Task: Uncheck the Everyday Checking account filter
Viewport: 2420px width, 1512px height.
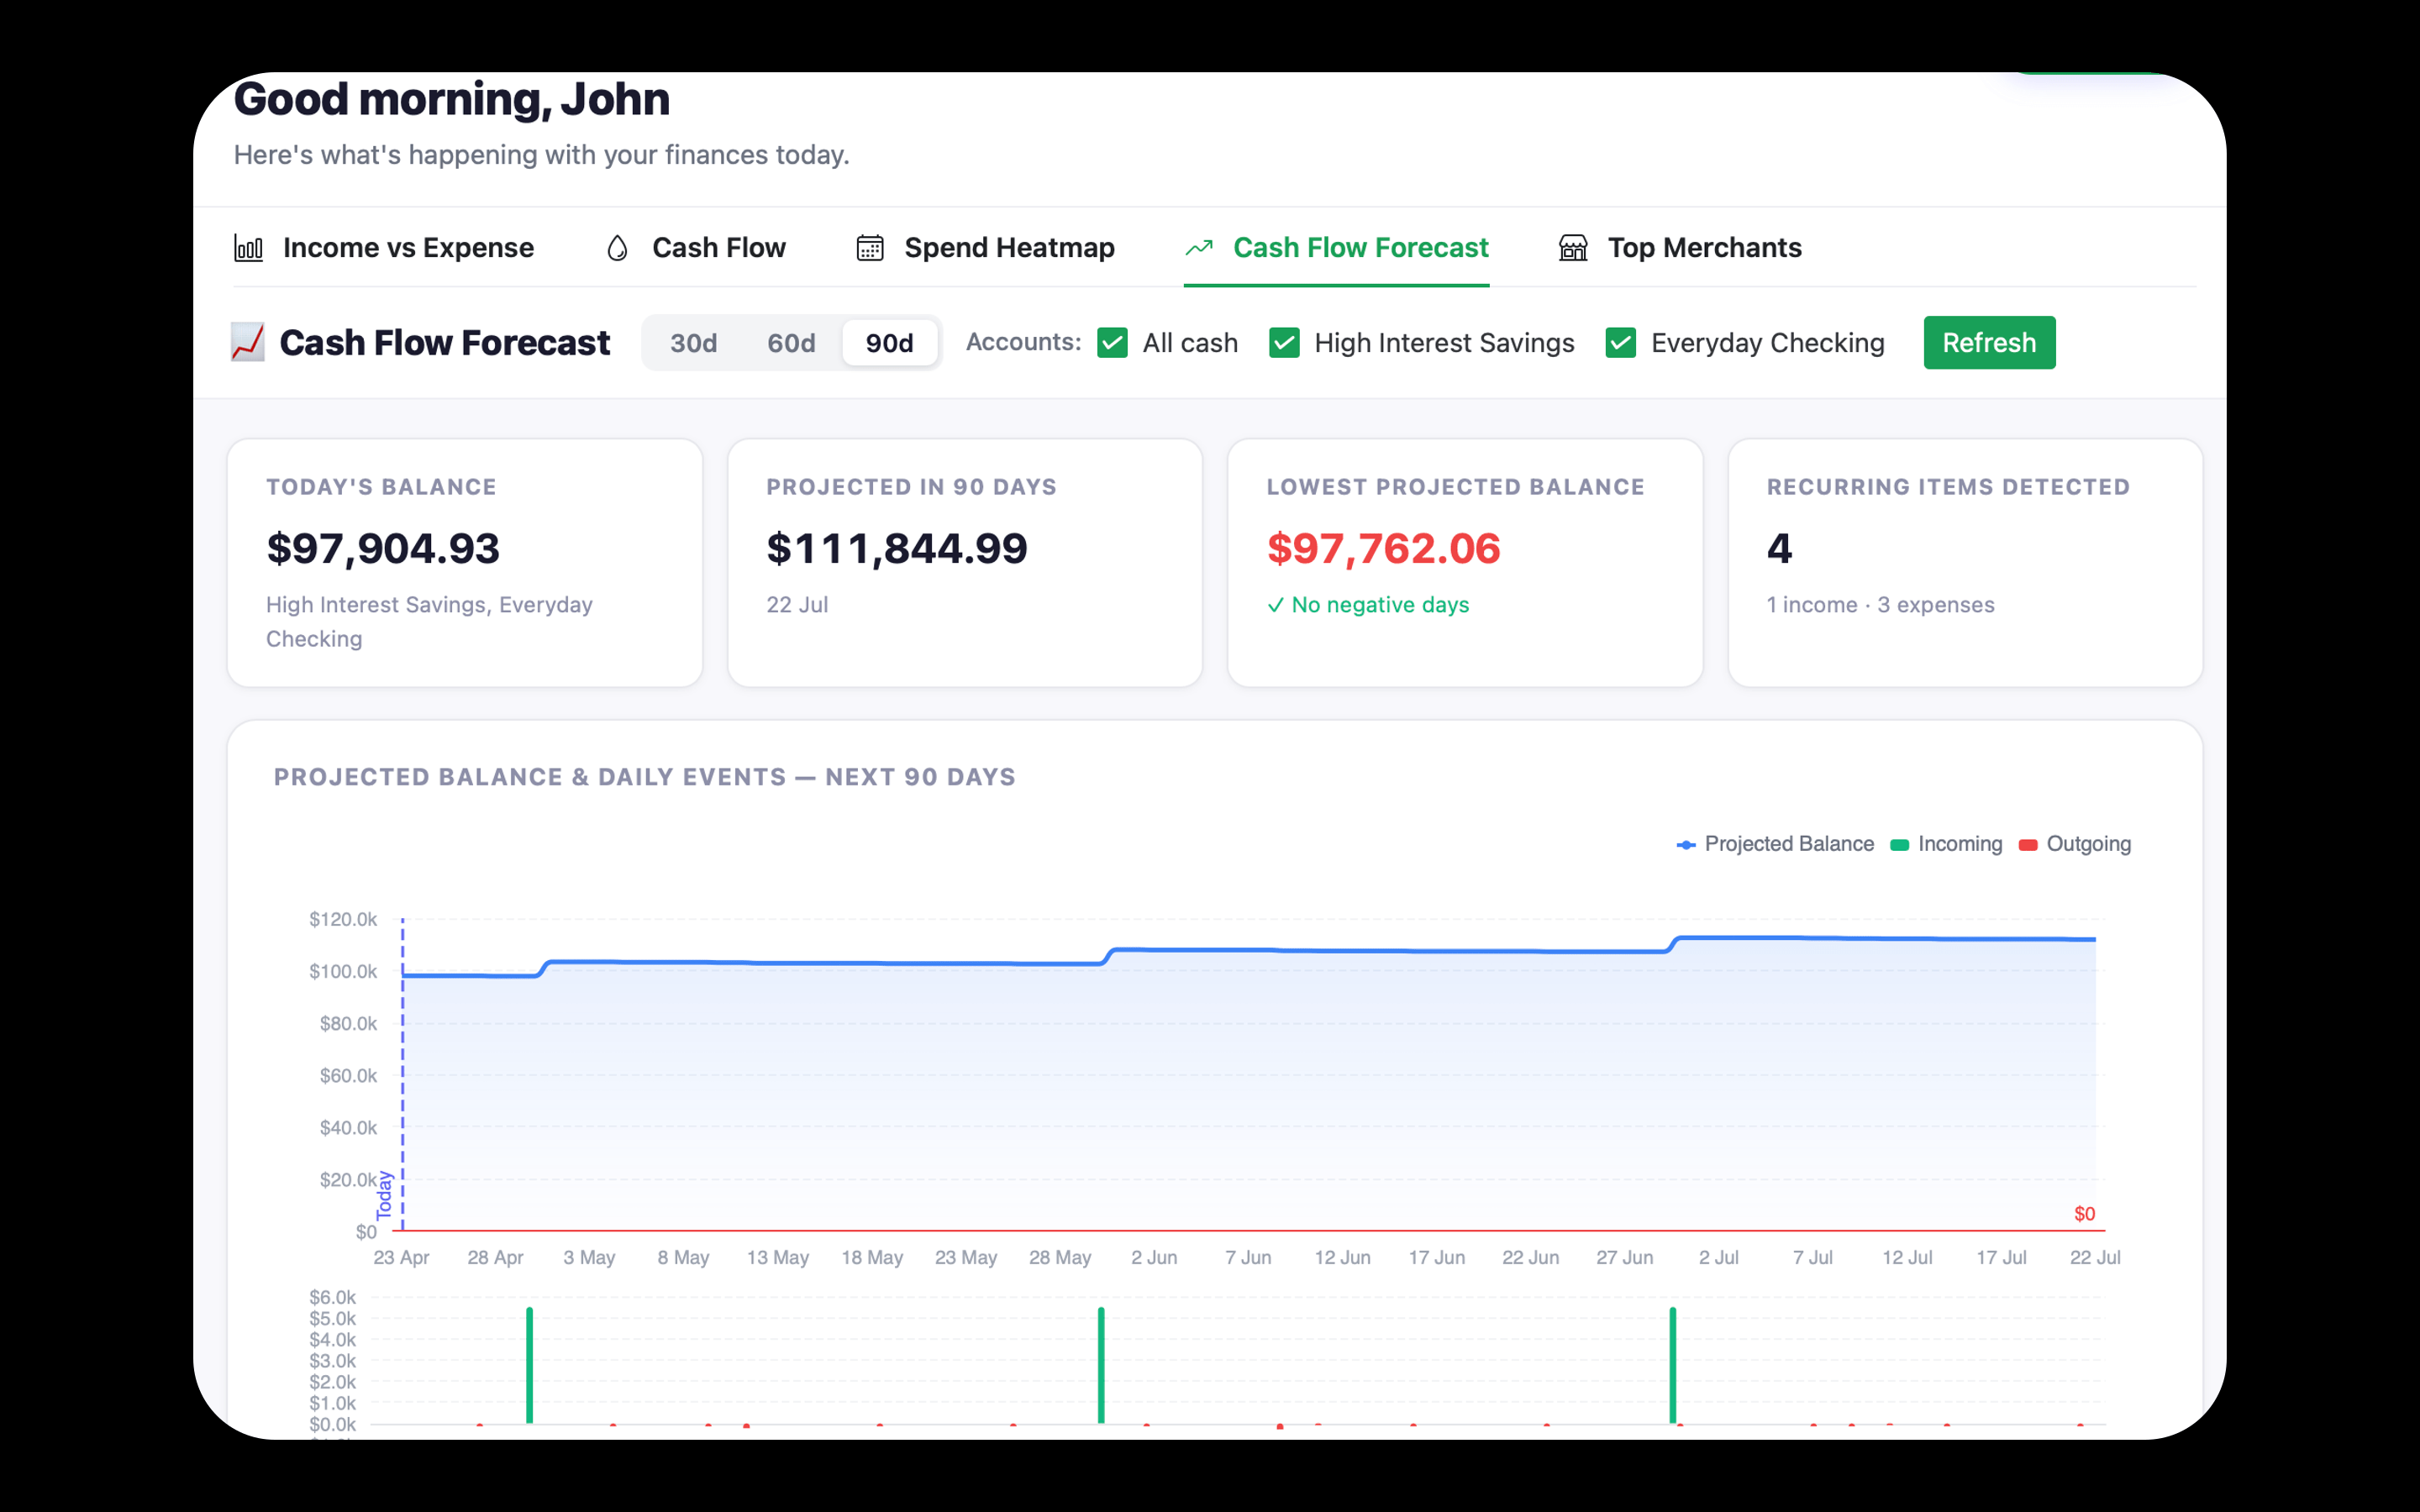Action: click(1620, 342)
